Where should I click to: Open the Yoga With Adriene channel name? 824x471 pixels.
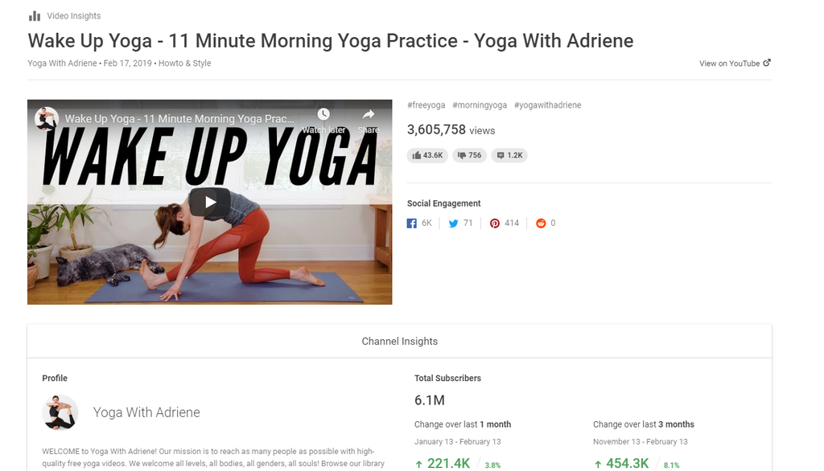[x=146, y=412]
